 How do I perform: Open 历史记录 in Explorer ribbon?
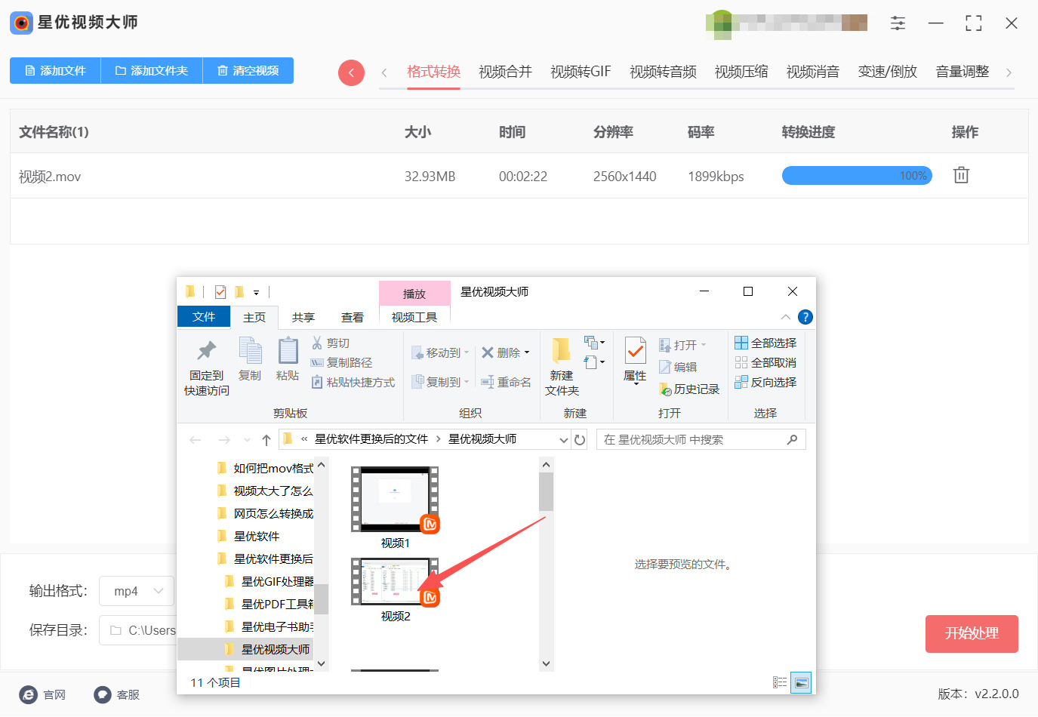tap(689, 389)
